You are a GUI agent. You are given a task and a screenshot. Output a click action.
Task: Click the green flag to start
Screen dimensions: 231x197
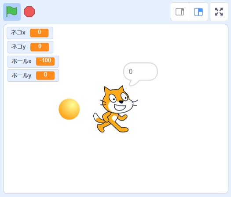pyautogui.click(x=12, y=12)
